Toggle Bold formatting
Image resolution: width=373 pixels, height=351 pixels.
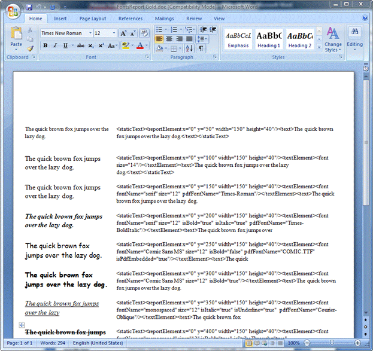coord(45,45)
